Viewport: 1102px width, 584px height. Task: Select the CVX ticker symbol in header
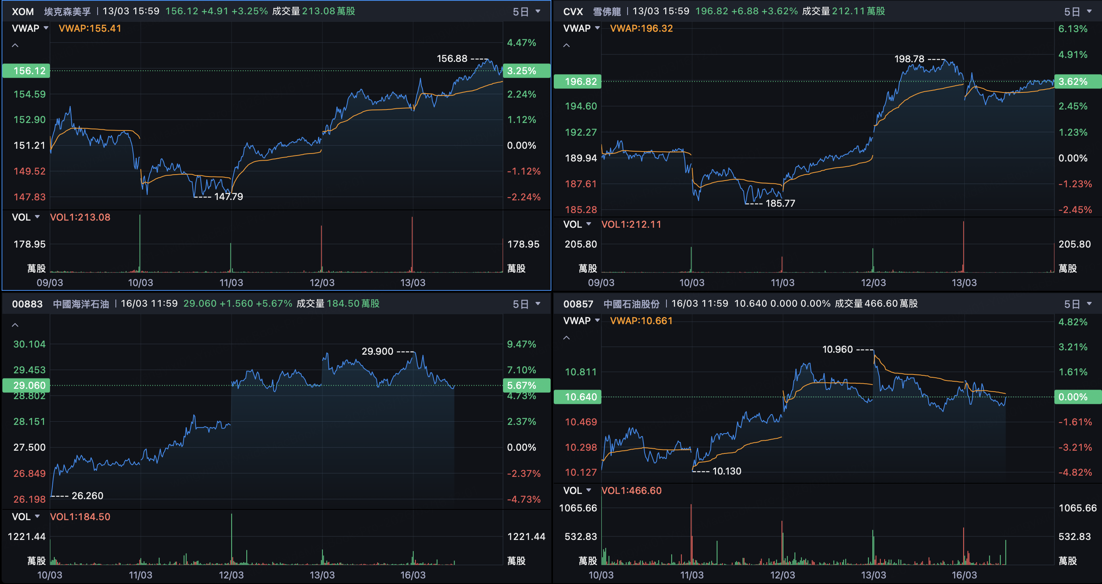click(573, 12)
